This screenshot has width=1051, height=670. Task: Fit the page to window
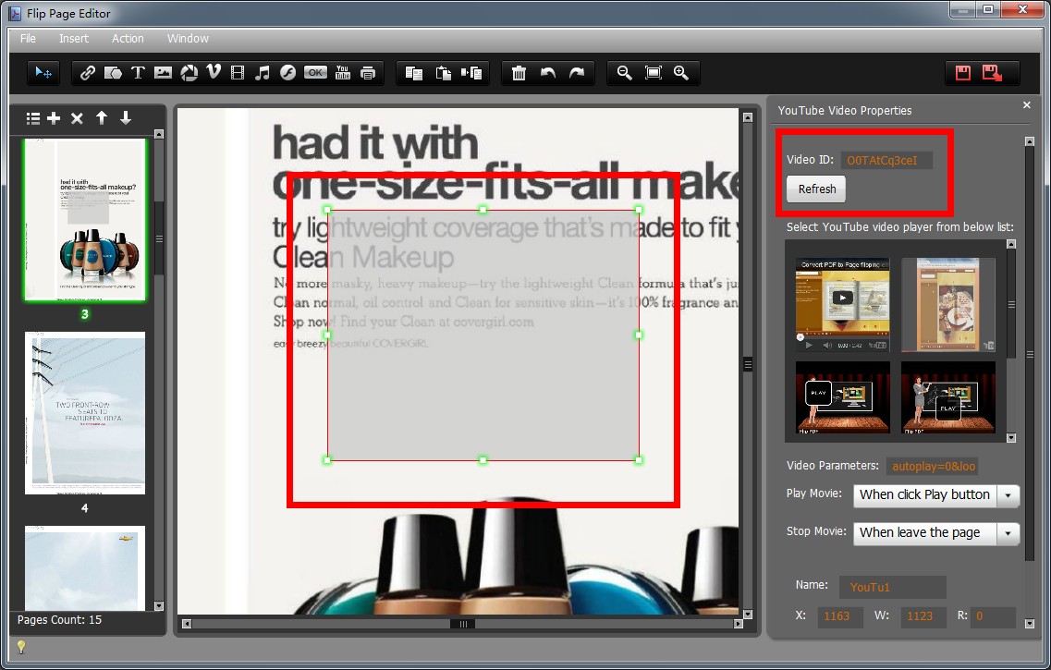coord(653,72)
